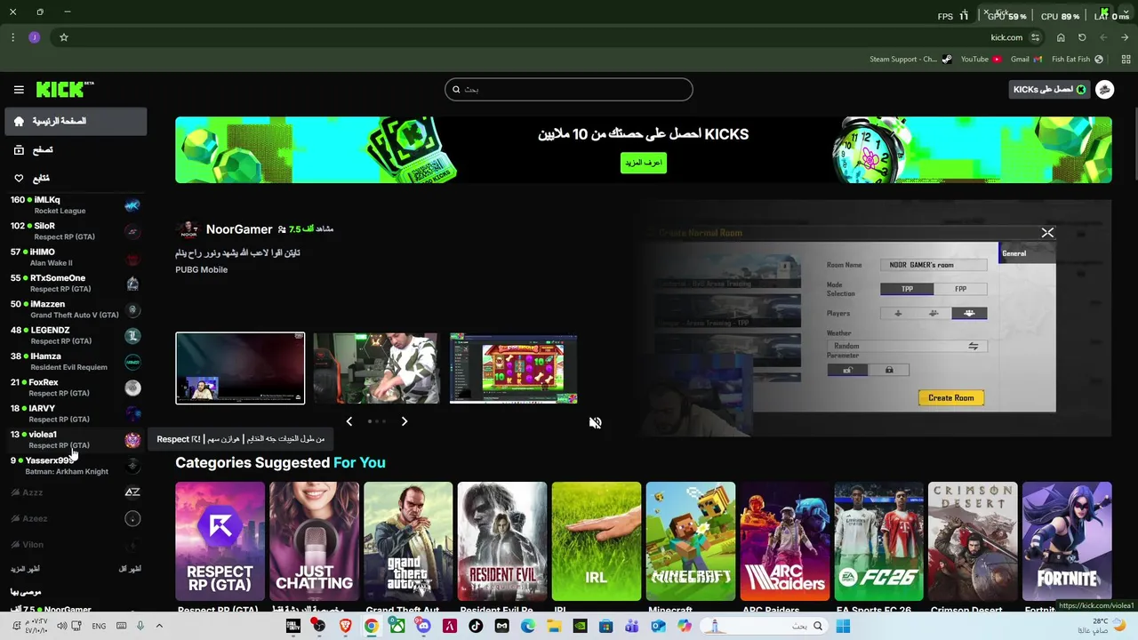This screenshot has height=640, width=1138.
Task: Open the Kick sidebar hamburger menu
Action: tap(19, 90)
